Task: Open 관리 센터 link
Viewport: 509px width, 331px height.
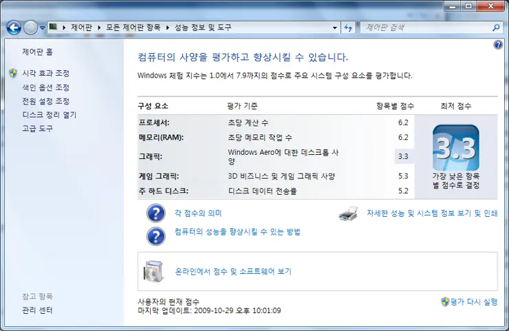Action: click(x=37, y=310)
